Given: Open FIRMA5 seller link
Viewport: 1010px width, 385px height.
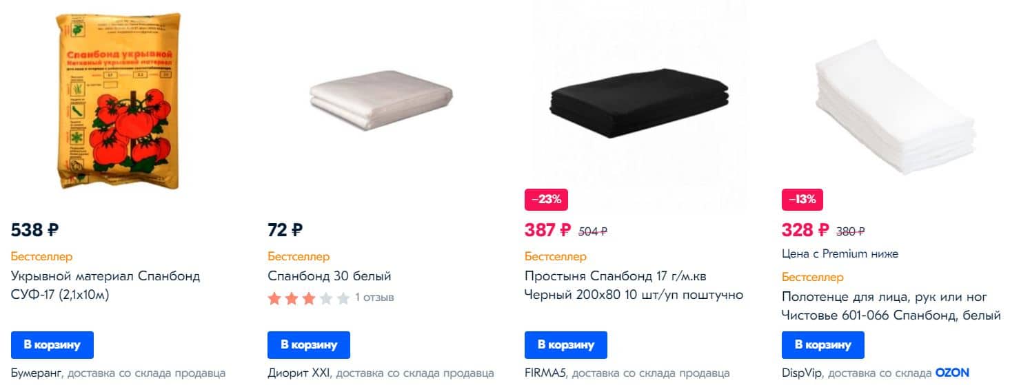Looking at the screenshot, I should click(x=547, y=373).
